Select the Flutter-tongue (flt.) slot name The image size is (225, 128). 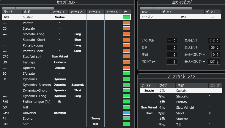coord(37,102)
